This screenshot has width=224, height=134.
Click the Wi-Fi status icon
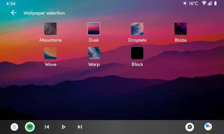point(204,3)
